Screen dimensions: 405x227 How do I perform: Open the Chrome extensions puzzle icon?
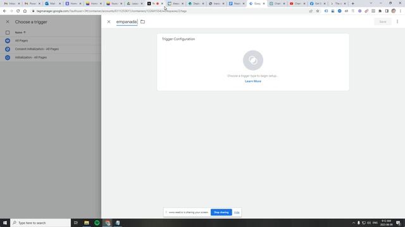click(380, 11)
